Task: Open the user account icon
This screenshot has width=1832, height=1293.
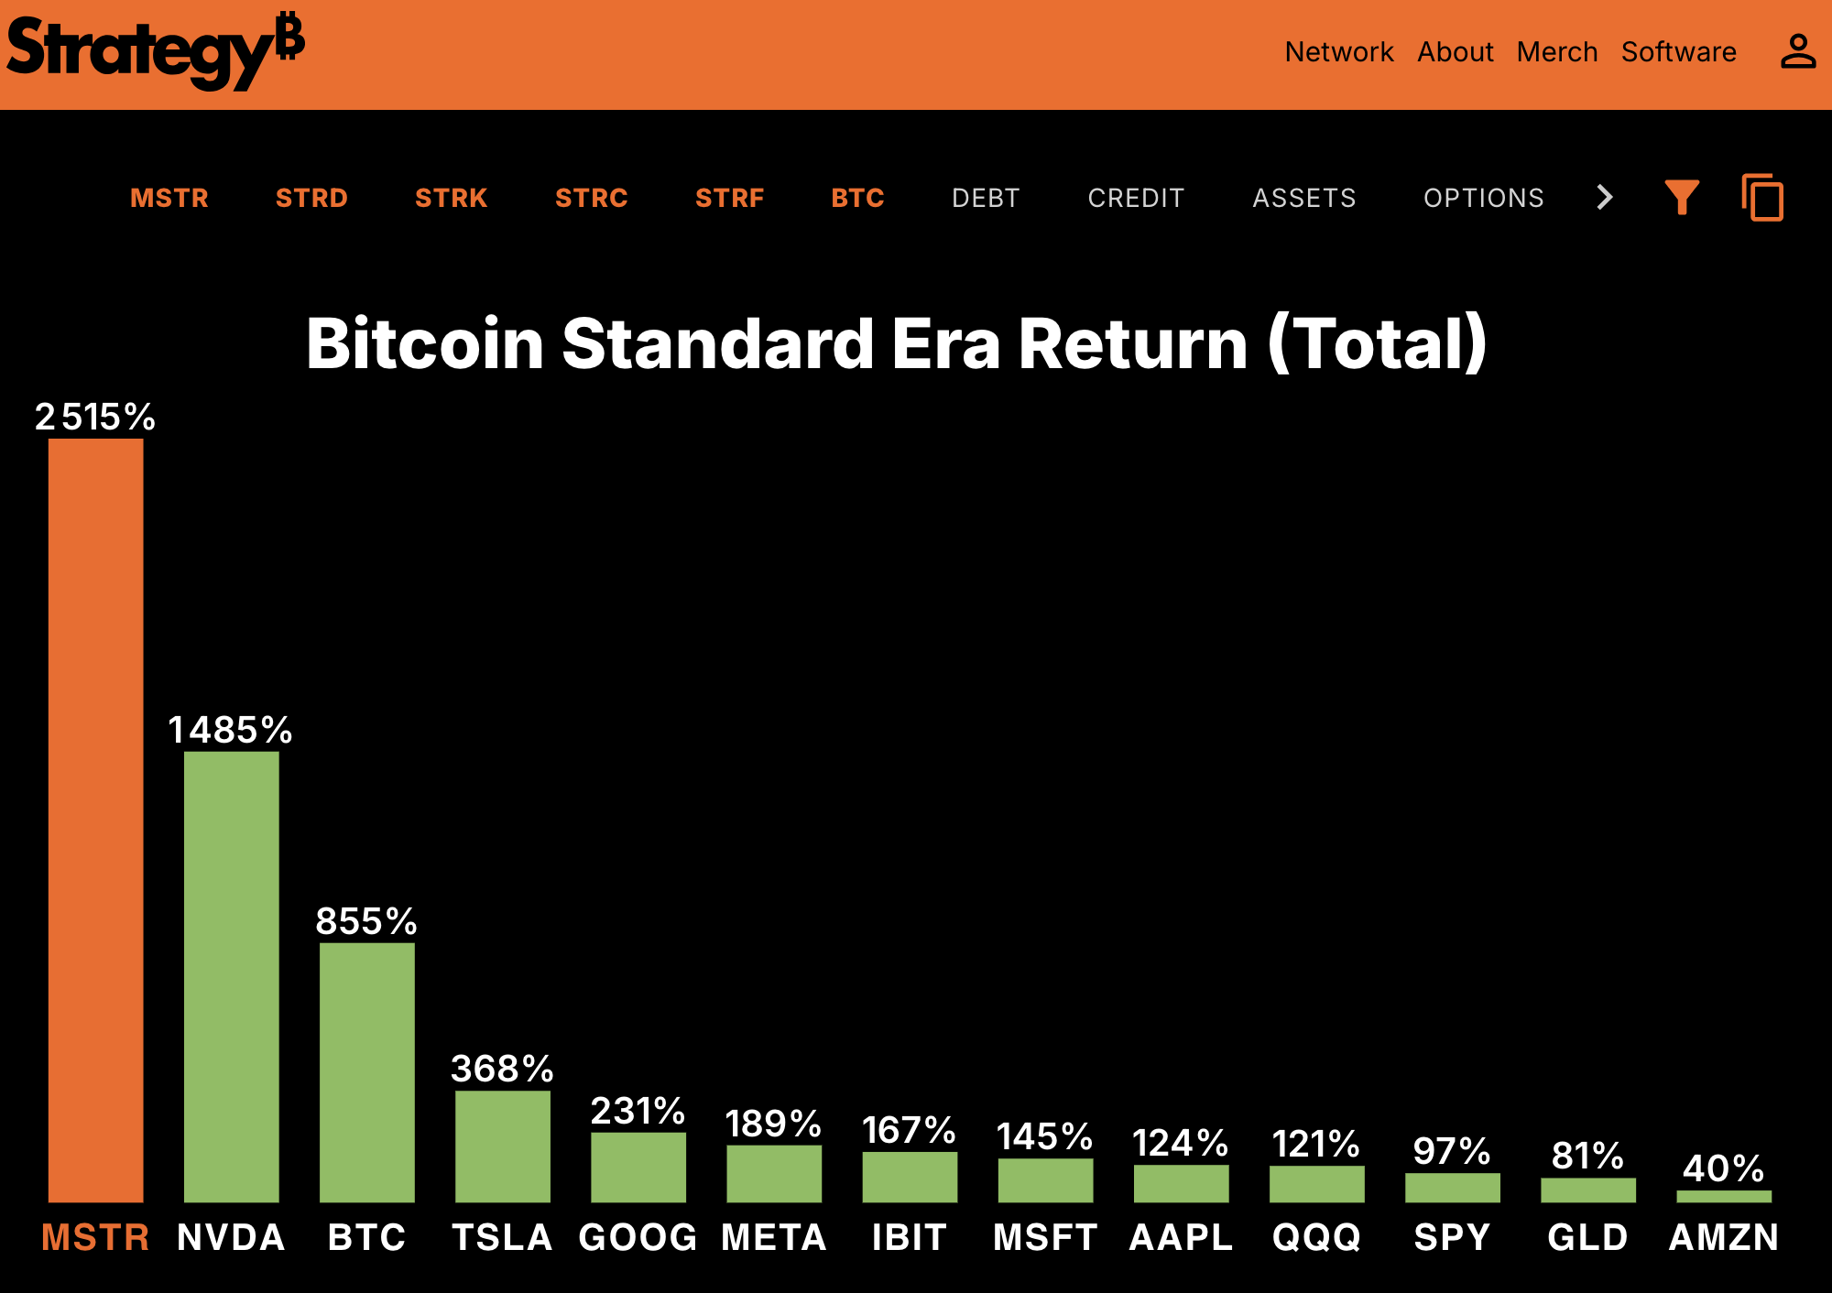Action: tap(1797, 51)
